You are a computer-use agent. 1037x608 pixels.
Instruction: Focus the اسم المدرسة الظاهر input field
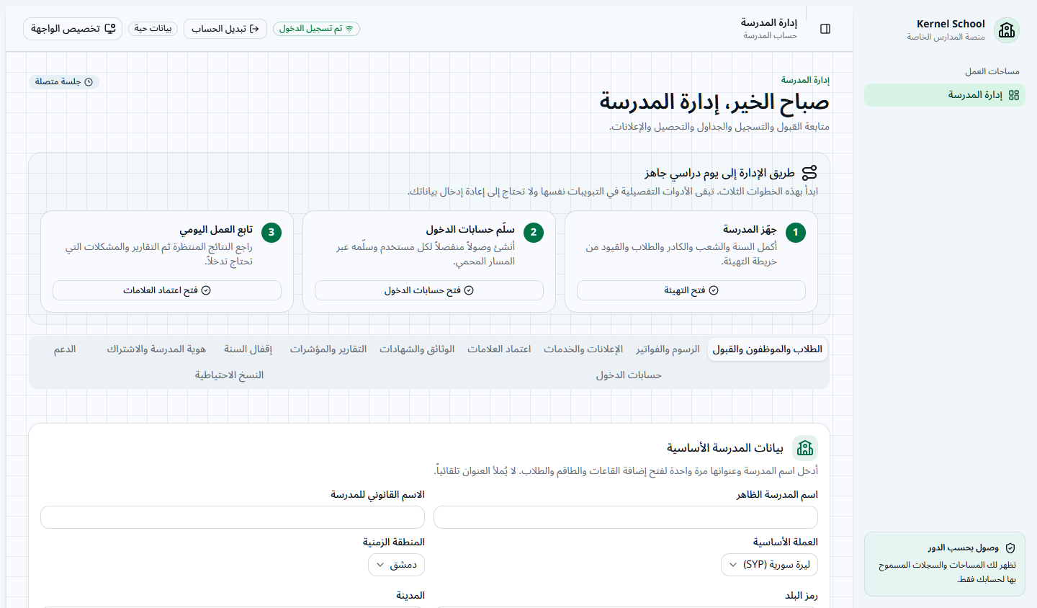point(626,517)
